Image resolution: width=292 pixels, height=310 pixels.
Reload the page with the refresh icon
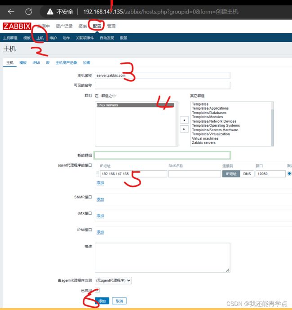pyautogui.click(x=29, y=12)
